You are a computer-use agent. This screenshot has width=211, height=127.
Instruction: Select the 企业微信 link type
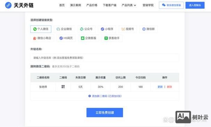point(64,29)
